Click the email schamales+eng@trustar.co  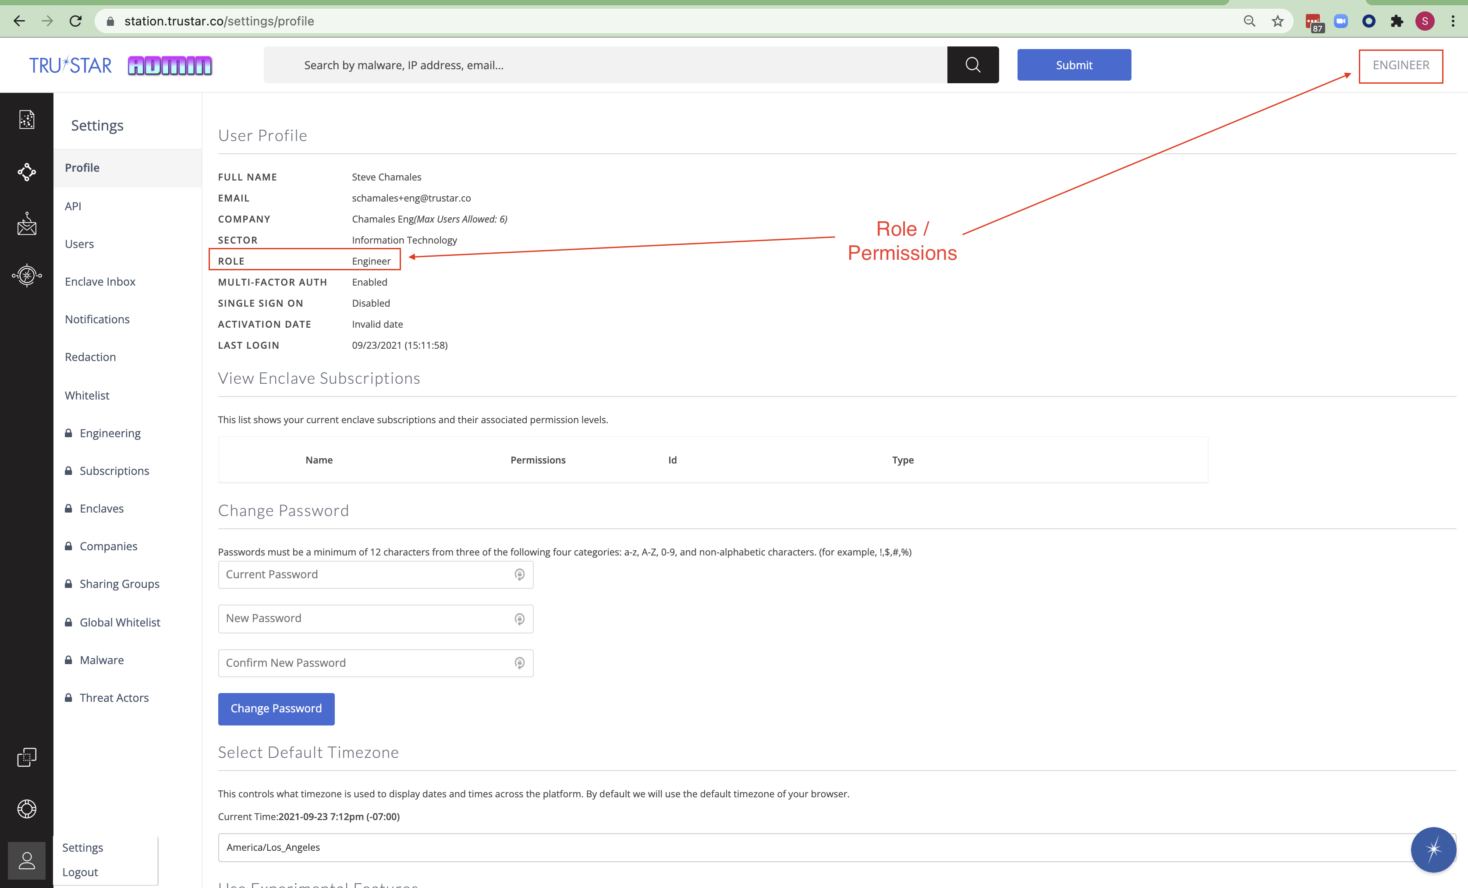411,198
